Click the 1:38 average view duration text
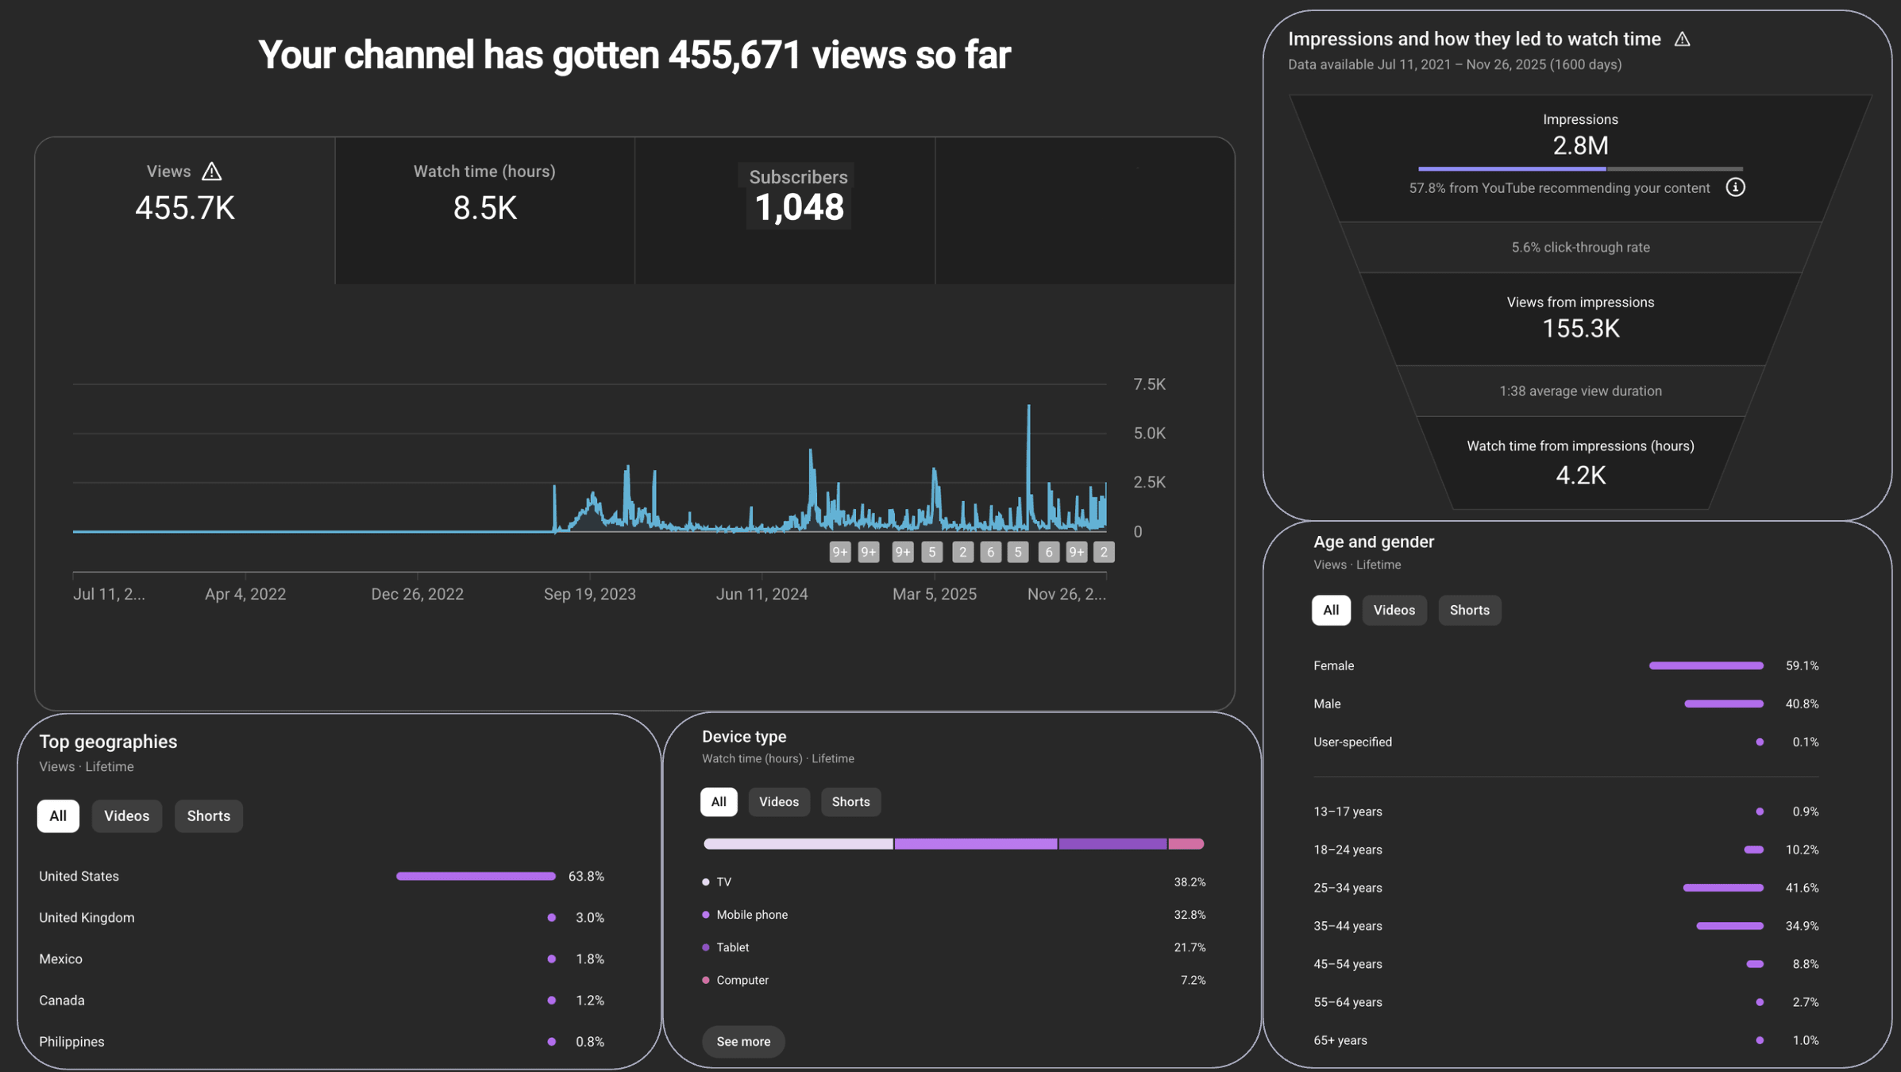This screenshot has height=1072, width=1901. coord(1580,391)
